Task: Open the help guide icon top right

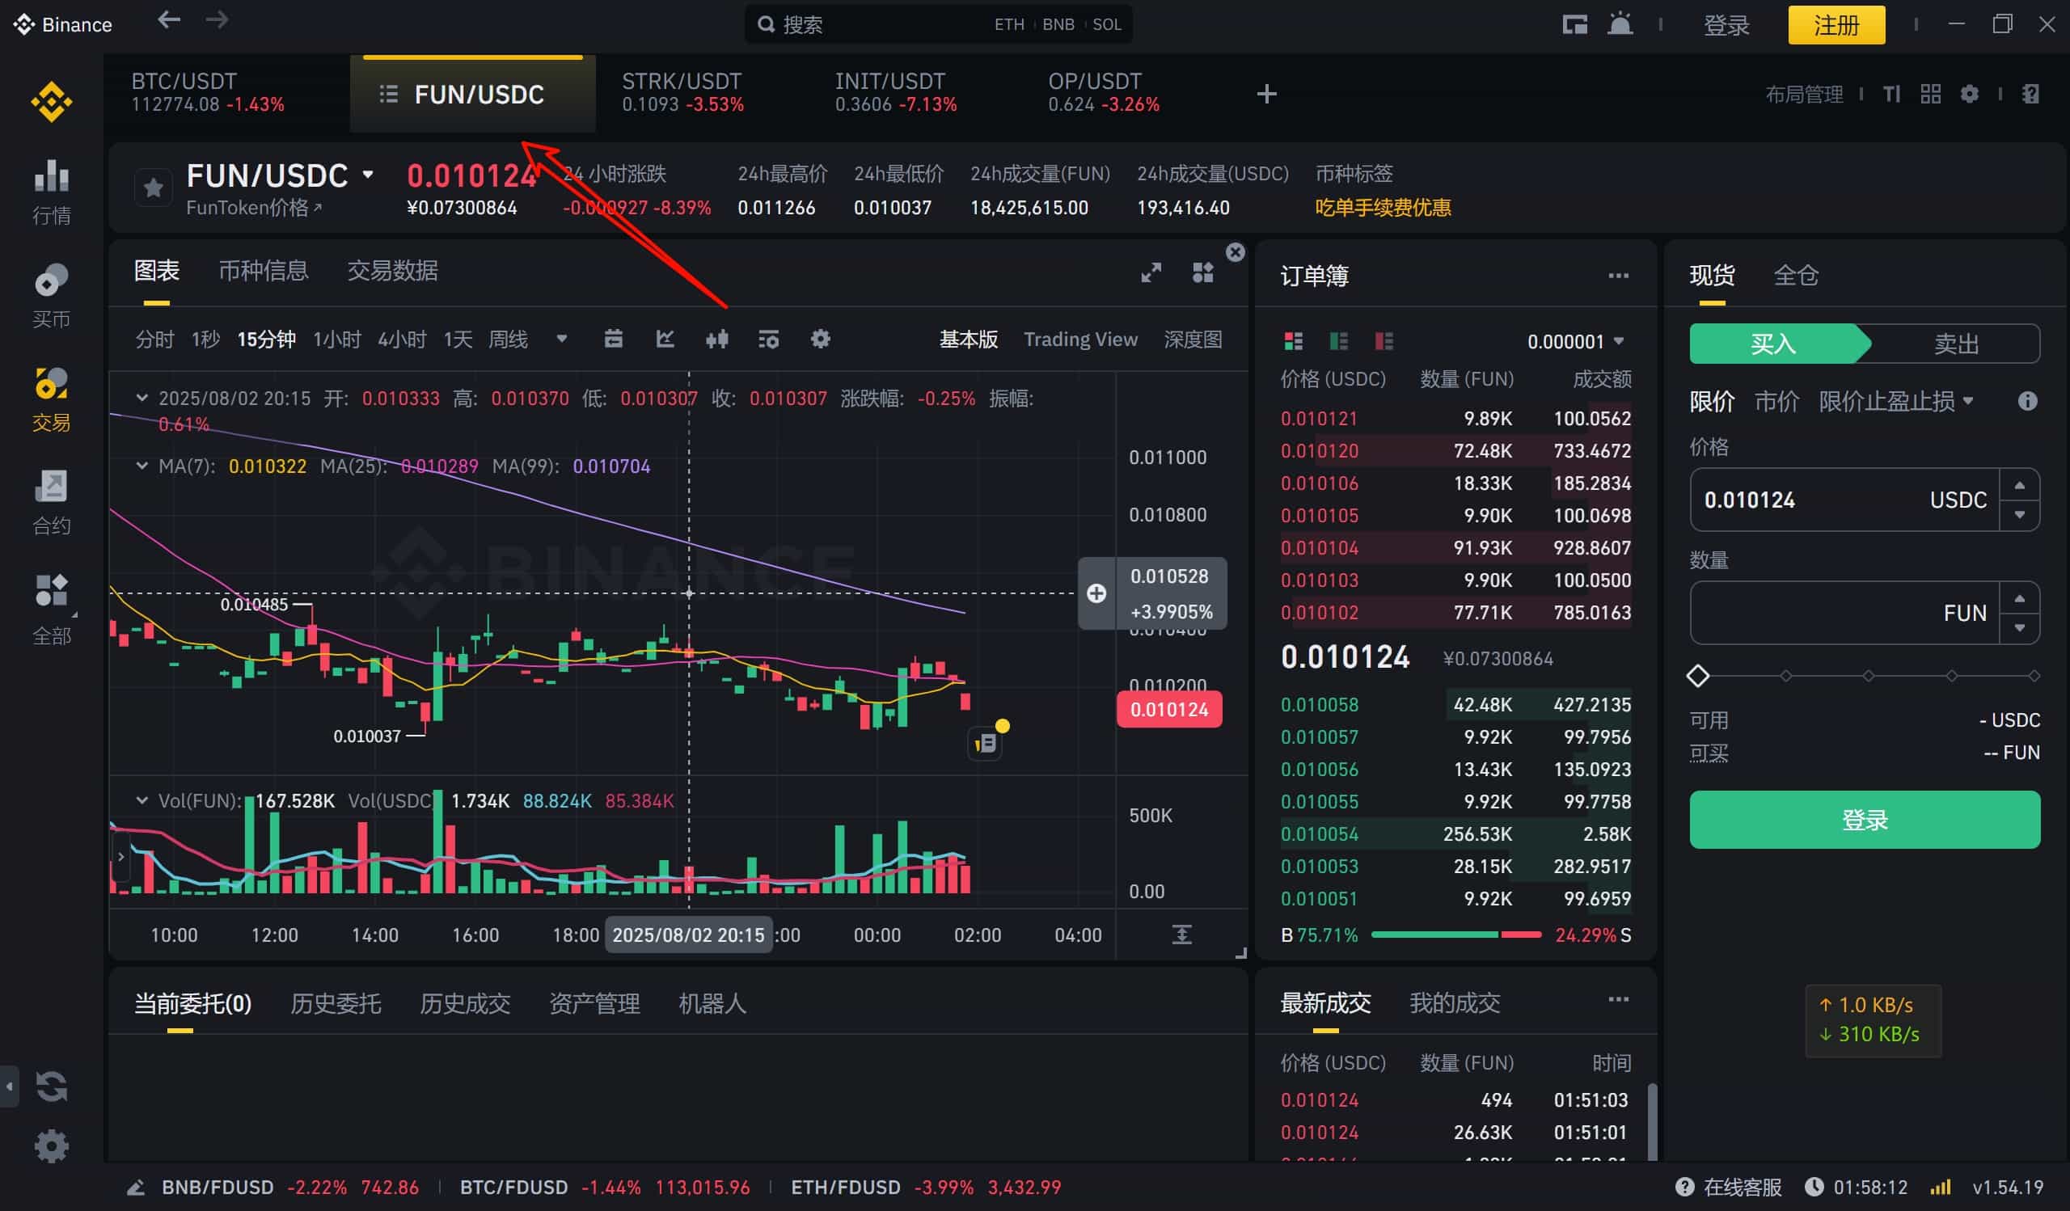Action: tap(2030, 95)
